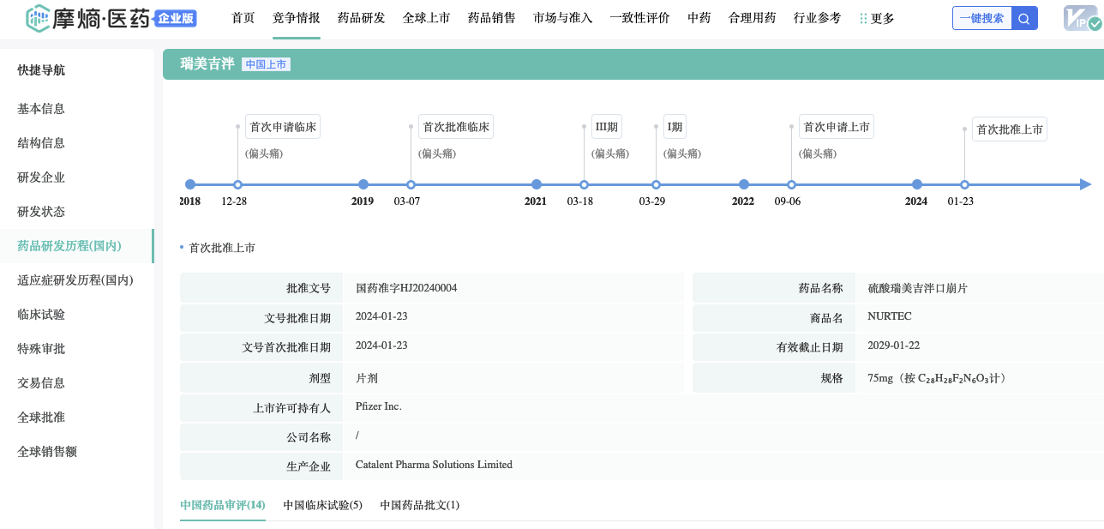This screenshot has width=1104, height=529.
Task: Click the 摩熵医药 logo icon
Action: (x=39, y=18)
